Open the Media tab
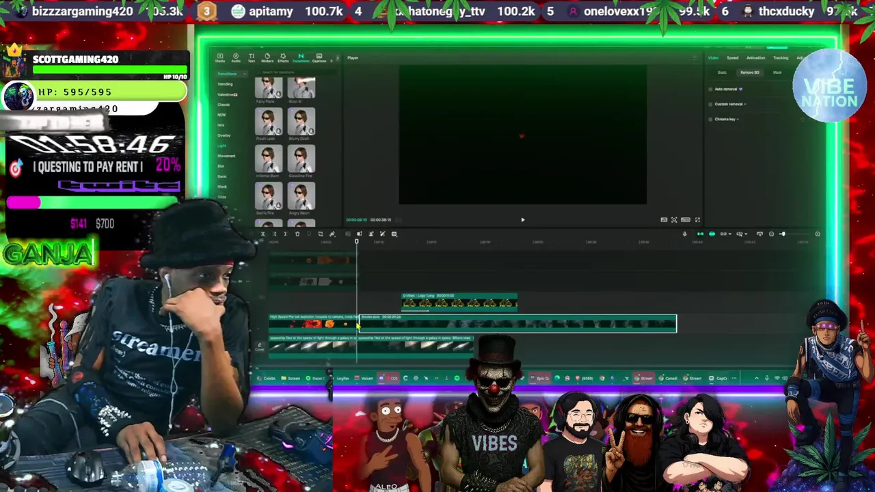 point(220,58)
